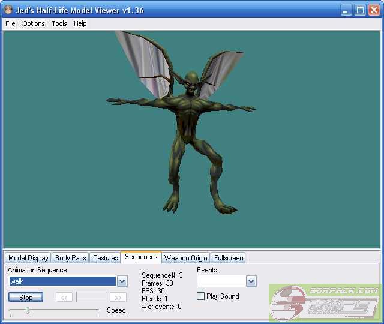The height and width of the screenshot is (324, 384).
Task: Select the Weapon Origin tab
Action: tap(185, 258)
